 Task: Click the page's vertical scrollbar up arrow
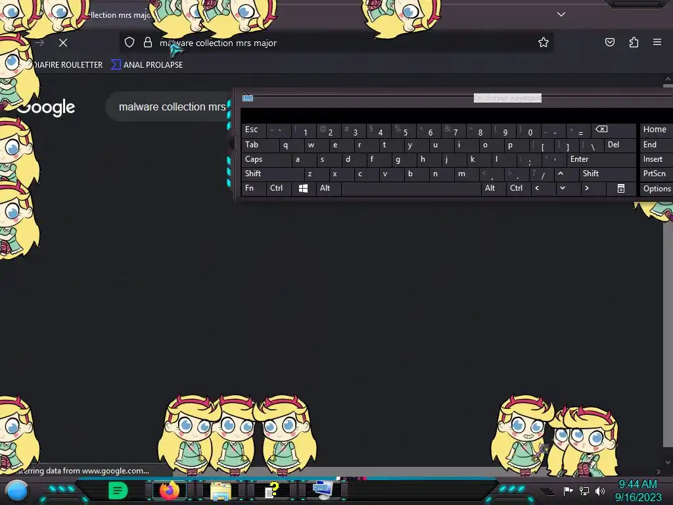(668, 80)
